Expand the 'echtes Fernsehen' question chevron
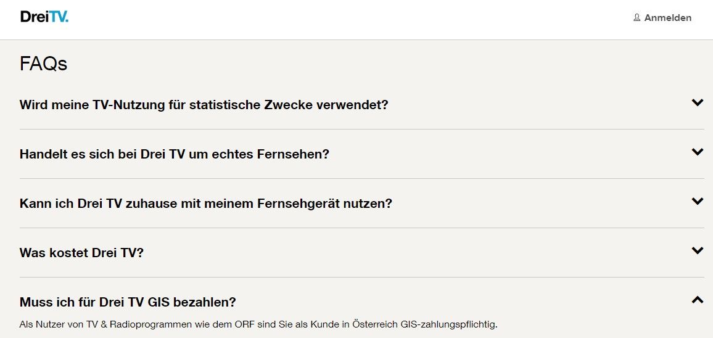Screen dimensions: 713x338 (x=698, y=152)
